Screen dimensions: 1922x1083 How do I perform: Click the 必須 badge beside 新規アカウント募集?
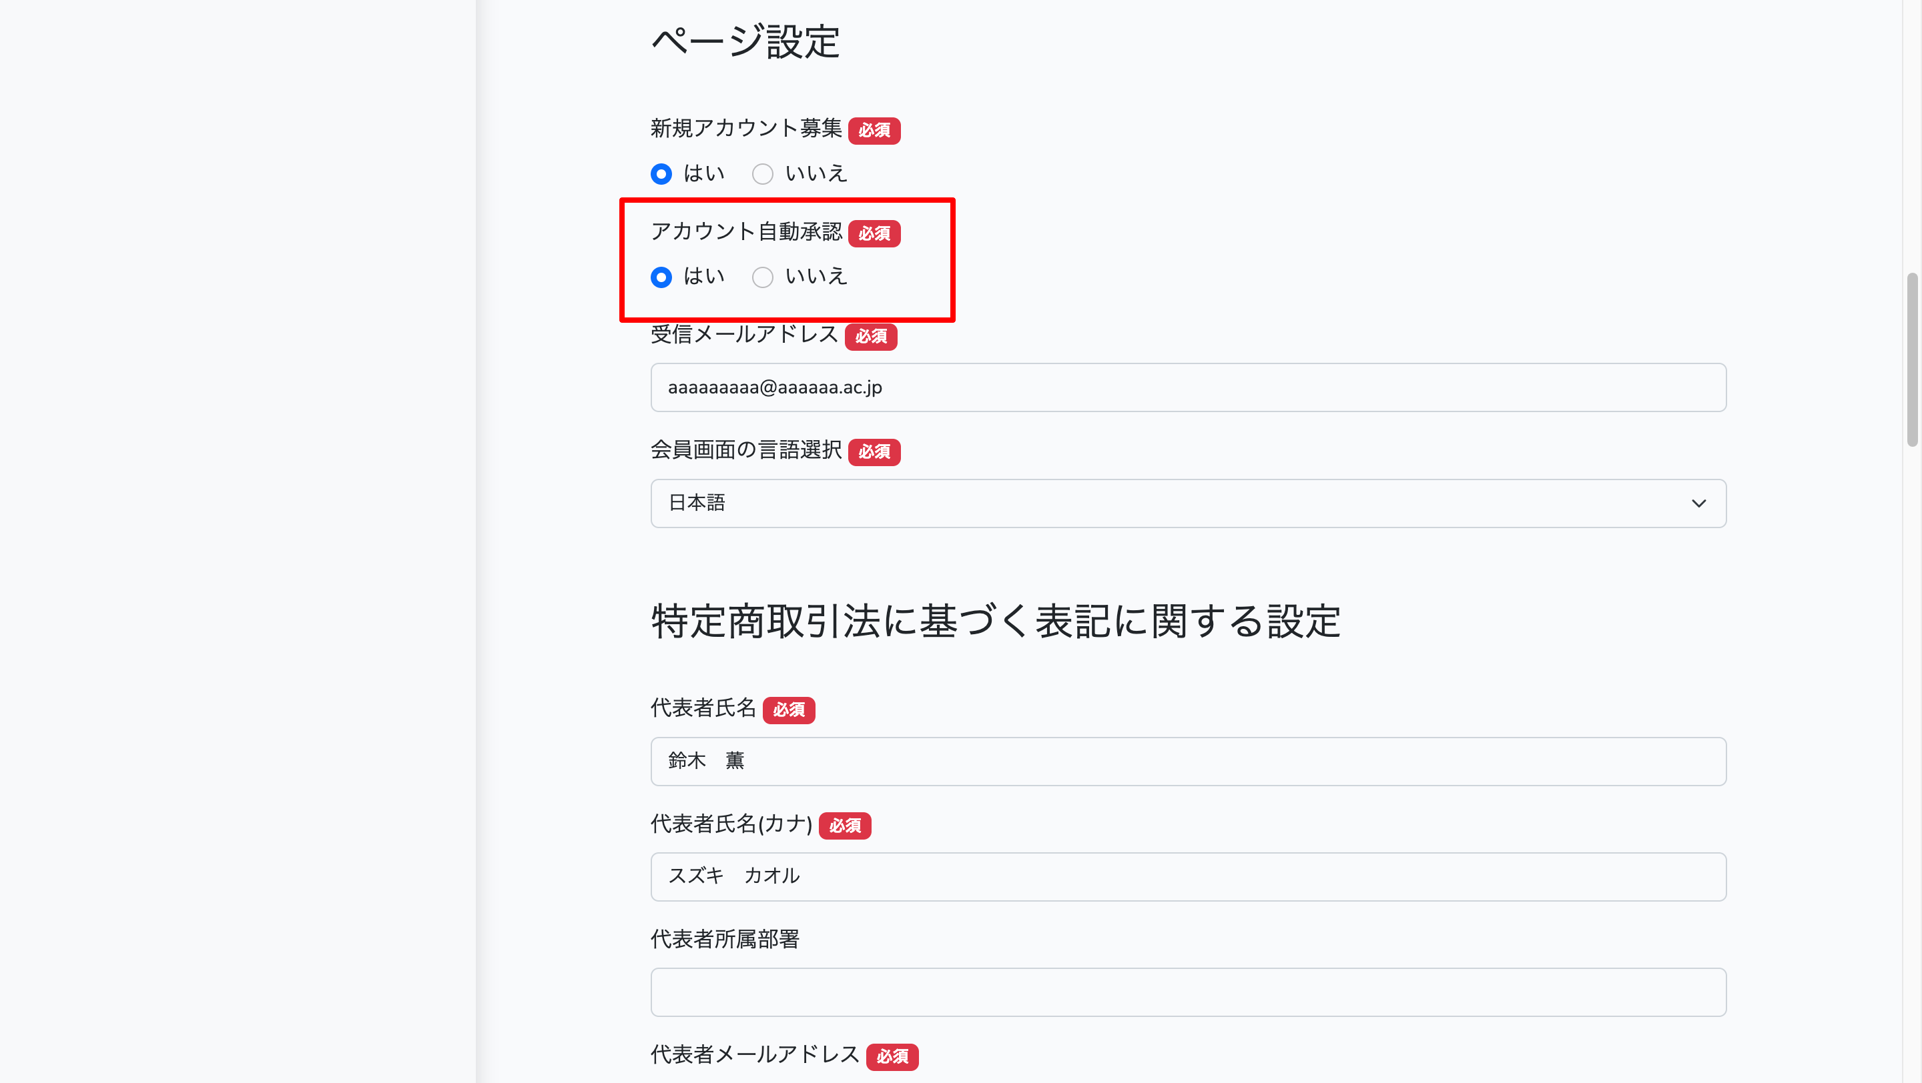pyautogui.click(x=874, y=131)
